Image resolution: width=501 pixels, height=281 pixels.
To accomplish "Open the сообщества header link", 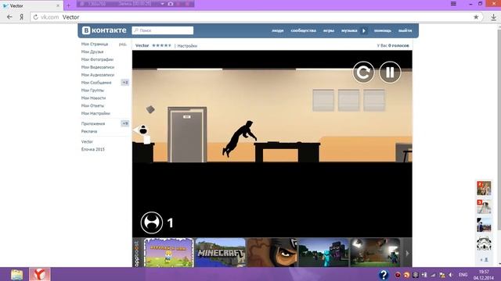I will 303,30.
